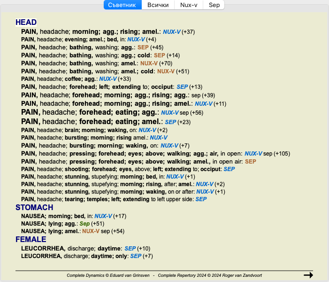The width and height of the screenshot is (329, 282).
Task: Open SEP in tearing; temples; left rubric
Action: (x=201, y=199)
